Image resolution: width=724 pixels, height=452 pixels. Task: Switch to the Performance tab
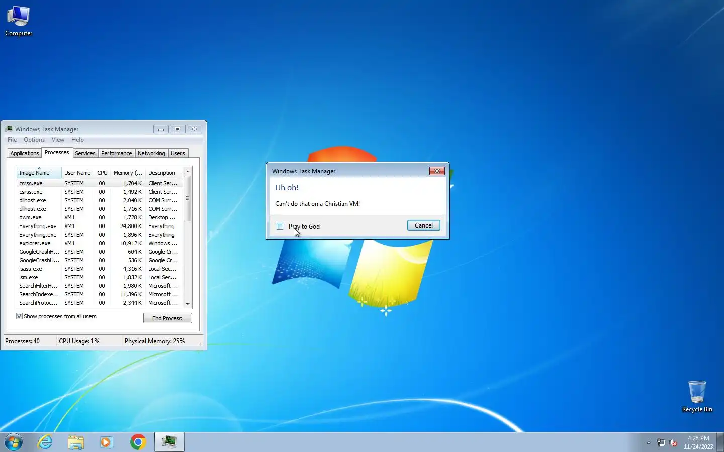[116, 153]
